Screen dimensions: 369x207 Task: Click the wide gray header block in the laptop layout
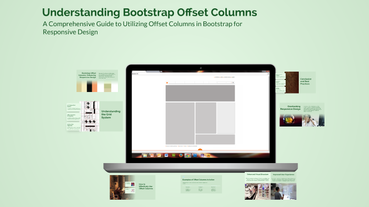(x=200, y=93)
